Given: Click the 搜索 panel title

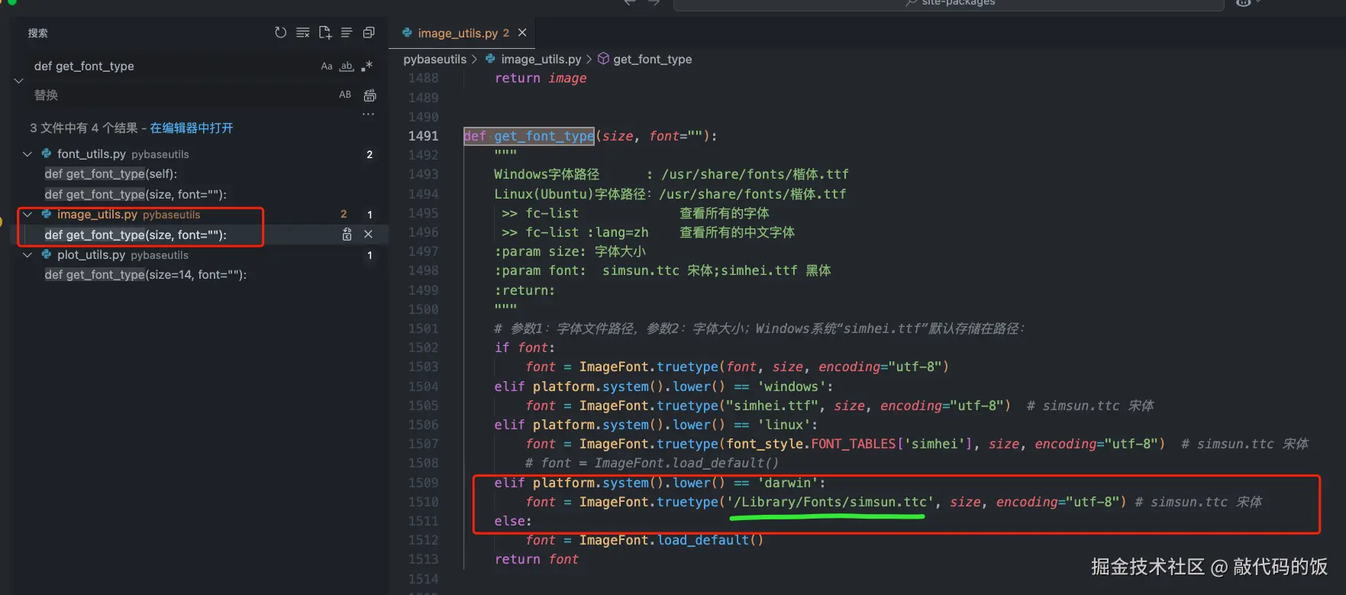Looking at the screenshot, I should (38, 33).
